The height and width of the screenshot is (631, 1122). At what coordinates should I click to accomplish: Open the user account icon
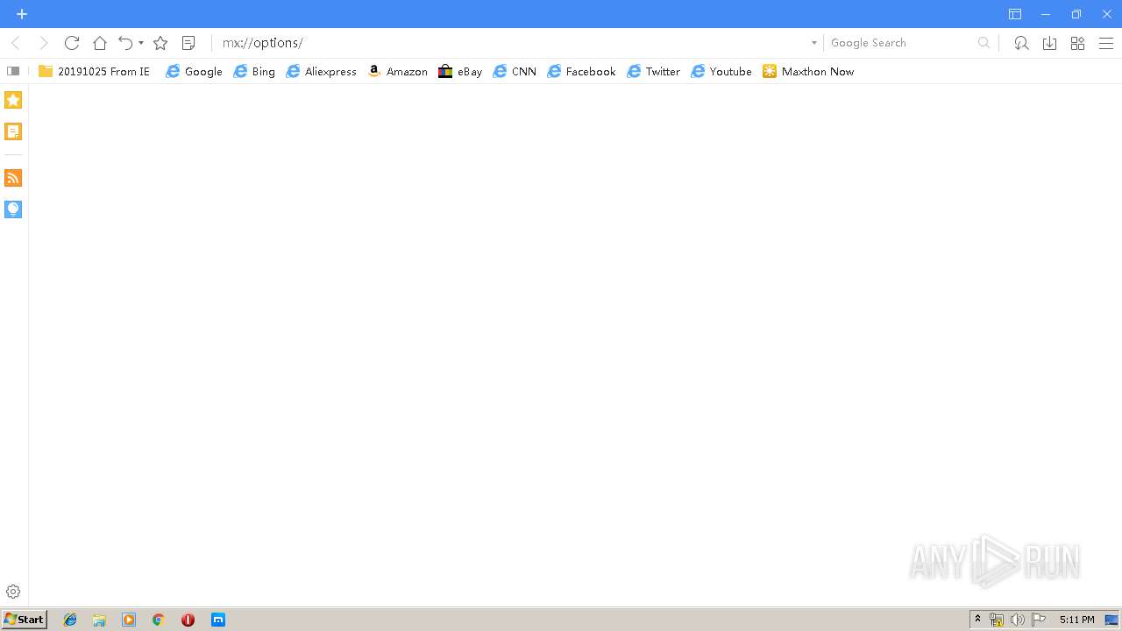pos(1021,43)
